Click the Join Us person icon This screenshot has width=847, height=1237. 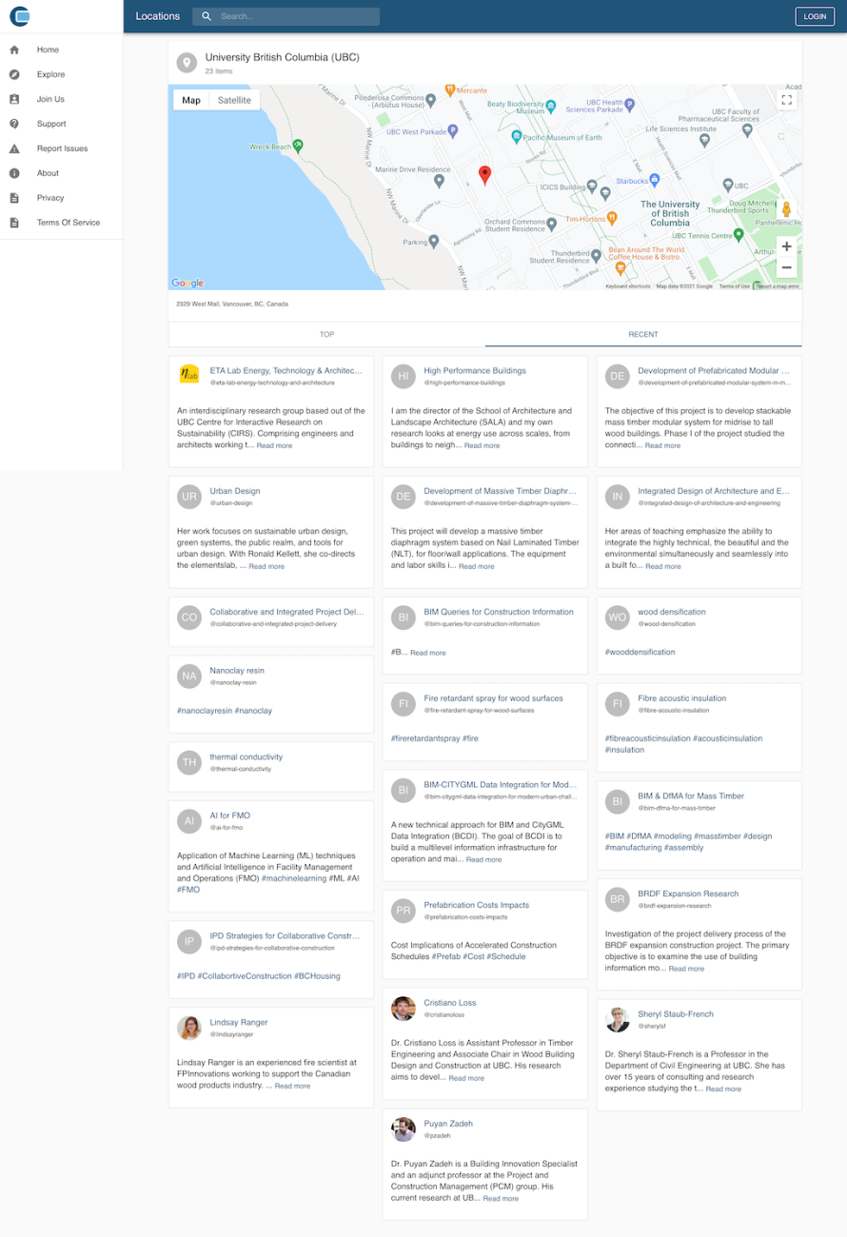14,99
